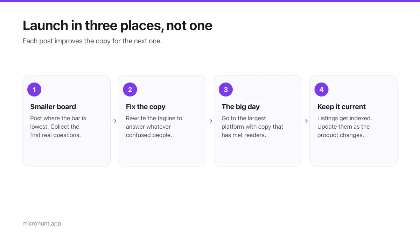The image size is (420, 236).
Task: Click the arrow between steps 3 and 4
Action: [x=306, y=121]
